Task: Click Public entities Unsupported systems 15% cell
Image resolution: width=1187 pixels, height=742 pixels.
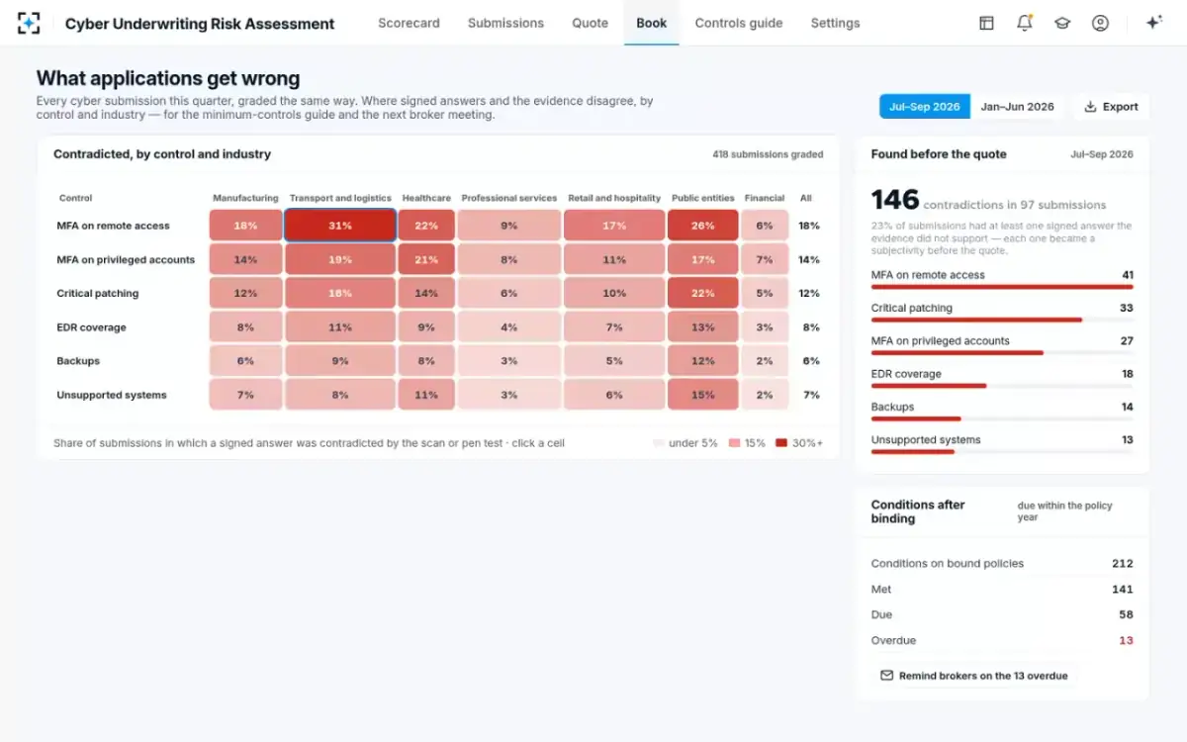Action: click(x=702, y=395)
